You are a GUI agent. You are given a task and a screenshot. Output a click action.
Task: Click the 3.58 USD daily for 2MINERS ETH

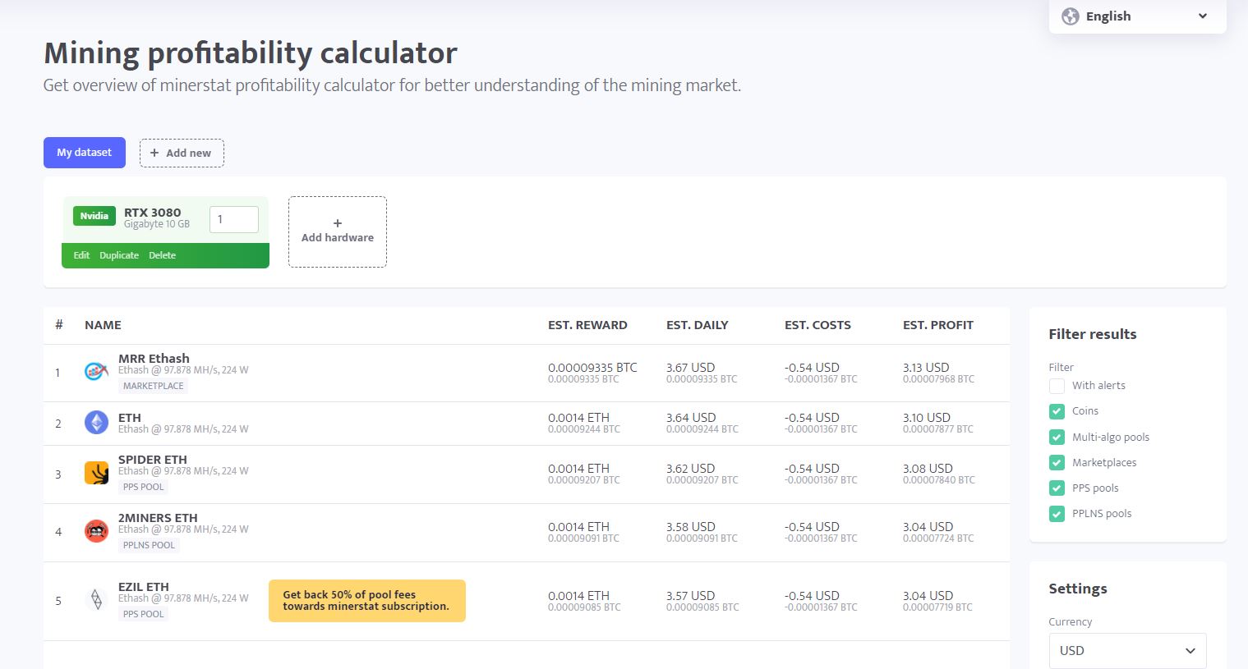(x=691, y=527)
